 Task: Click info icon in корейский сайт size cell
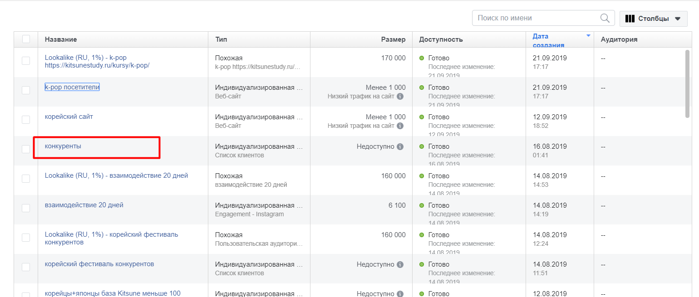400,126
